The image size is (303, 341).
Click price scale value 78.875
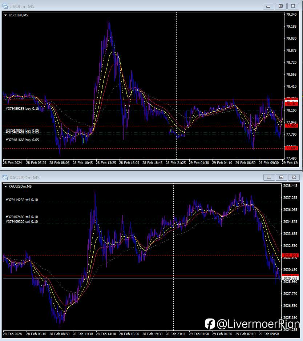tap(291, 50)
